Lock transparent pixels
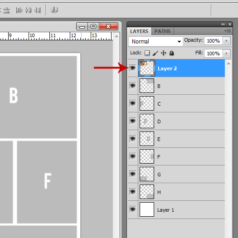This screenshot has height=238, width=238. (147, 53)
